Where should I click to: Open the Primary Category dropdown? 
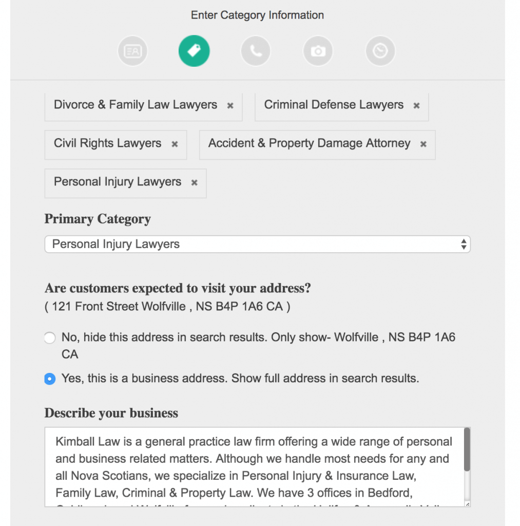coord(258,244)
